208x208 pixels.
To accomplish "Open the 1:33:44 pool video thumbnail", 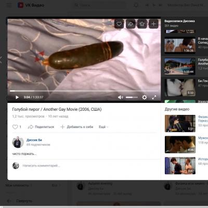I will click(180, 67).
